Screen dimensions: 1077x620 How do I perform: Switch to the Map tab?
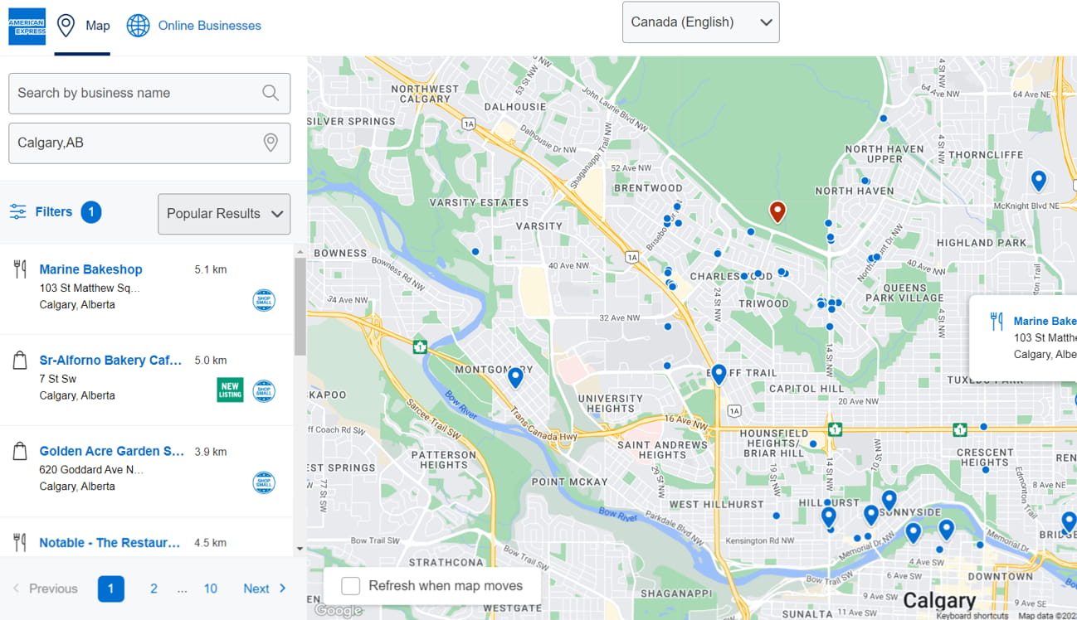(x=82, y=25)
